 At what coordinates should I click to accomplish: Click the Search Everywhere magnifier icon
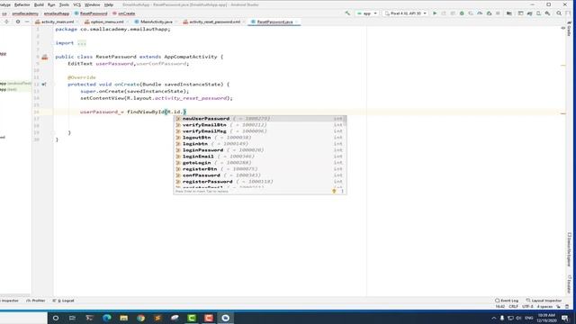pos(559,13)
